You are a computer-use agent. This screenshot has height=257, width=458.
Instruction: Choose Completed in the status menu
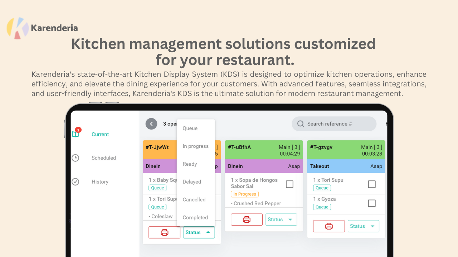195,217
